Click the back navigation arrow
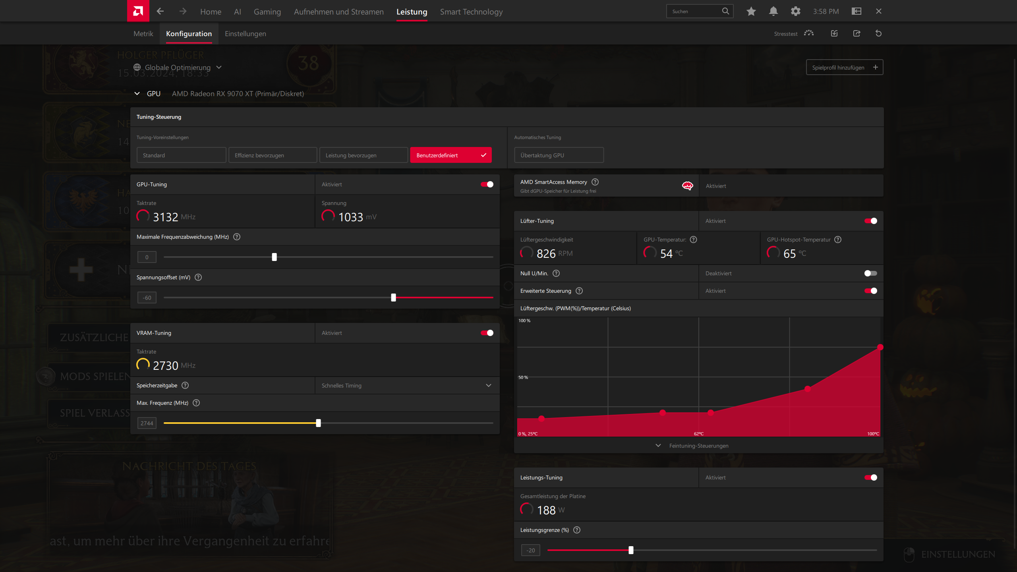This screenshot has height=572, width=1017. [160, 11]
